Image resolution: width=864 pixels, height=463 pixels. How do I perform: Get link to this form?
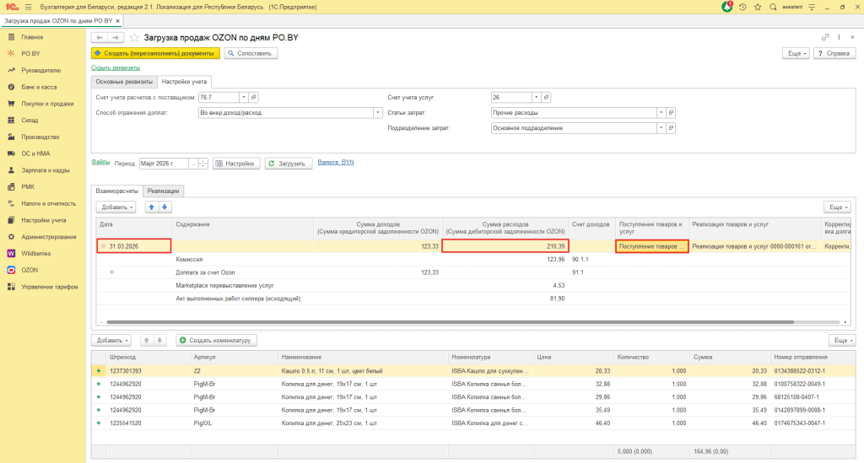click(825, 37)
